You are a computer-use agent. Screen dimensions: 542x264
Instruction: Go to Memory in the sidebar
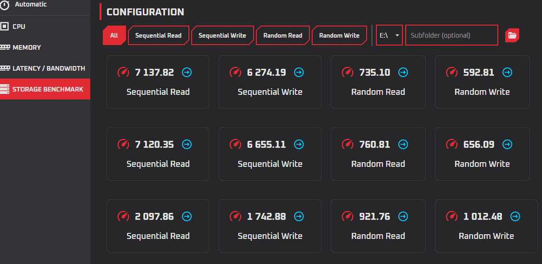27,47
